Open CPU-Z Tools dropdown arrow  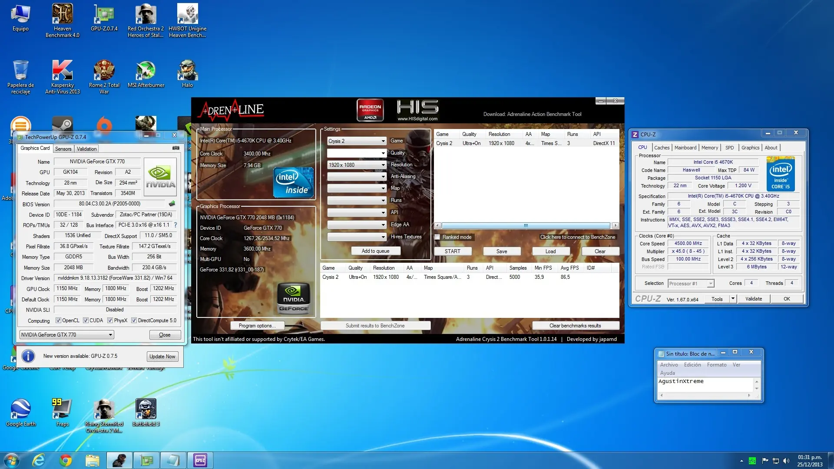click(x=733, y=299)
